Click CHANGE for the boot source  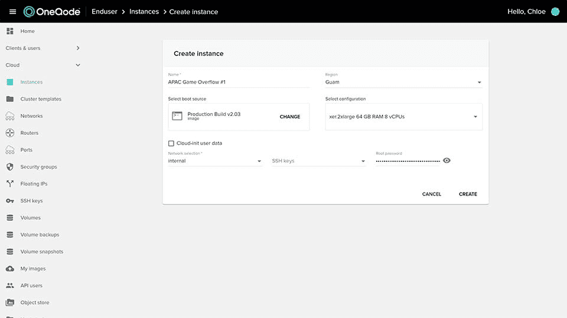point(289,117)
